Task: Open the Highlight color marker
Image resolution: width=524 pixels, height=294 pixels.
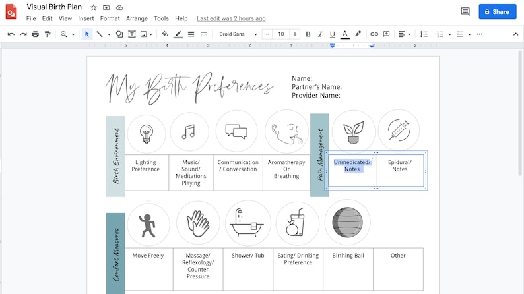Action: point(358,34)
